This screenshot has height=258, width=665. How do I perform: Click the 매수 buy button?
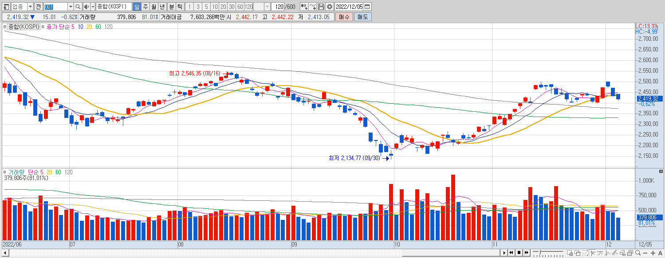point(344,17)
